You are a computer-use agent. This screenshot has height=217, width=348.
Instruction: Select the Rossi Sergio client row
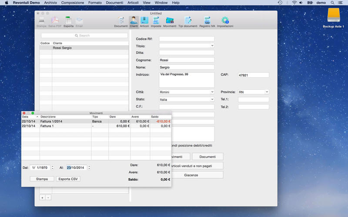pyautogui.click(x=84, y=48)
